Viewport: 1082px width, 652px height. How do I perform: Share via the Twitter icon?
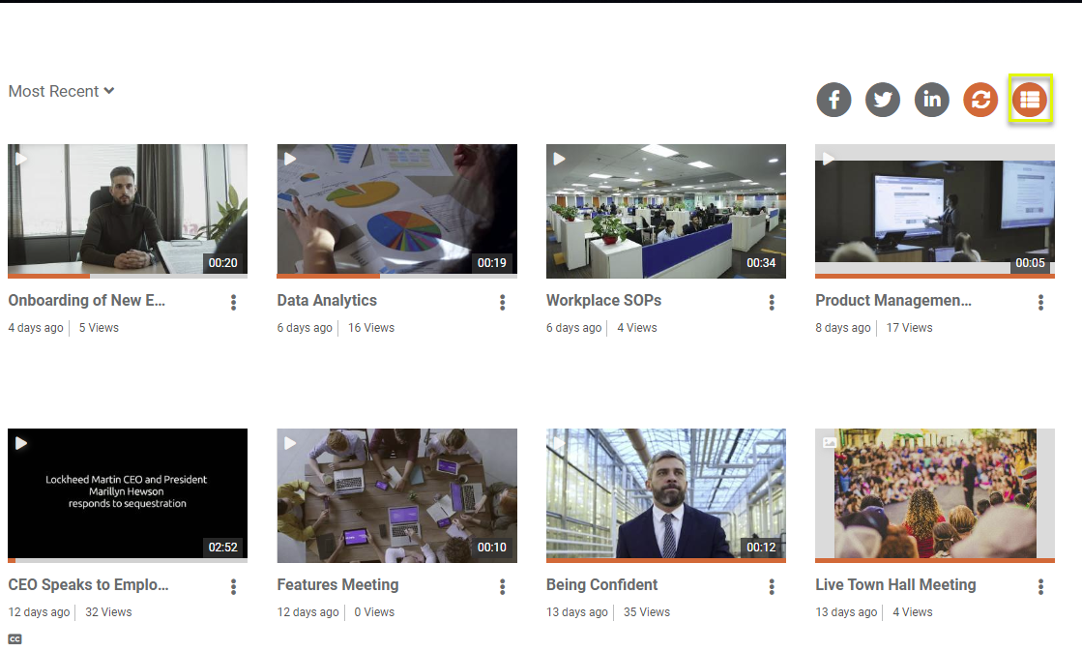[883, 99]
